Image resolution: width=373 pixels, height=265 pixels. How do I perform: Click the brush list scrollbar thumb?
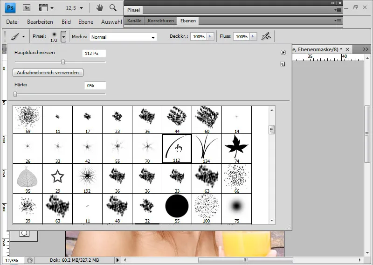pyautogui.click(x=272, y=130)
